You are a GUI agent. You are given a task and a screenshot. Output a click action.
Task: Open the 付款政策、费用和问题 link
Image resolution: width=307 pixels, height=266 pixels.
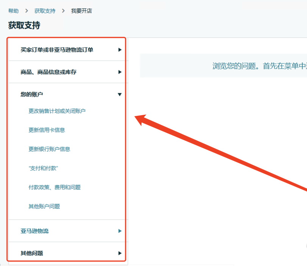click(55, 187)
